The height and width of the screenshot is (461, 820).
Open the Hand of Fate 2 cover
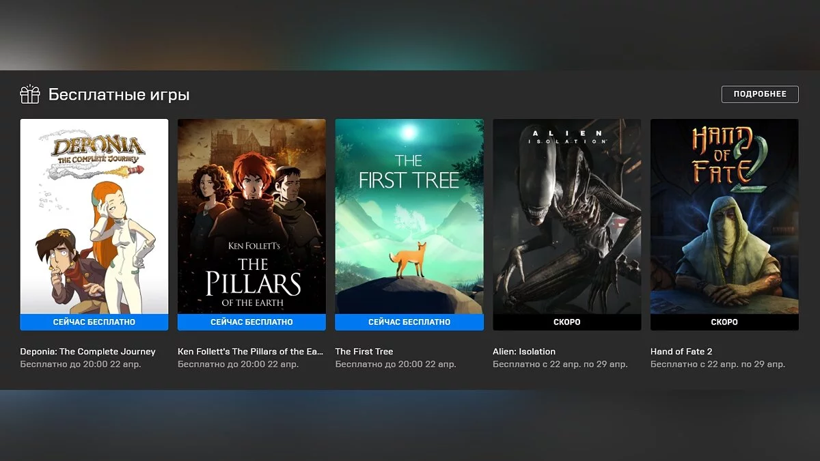point(724,216)
